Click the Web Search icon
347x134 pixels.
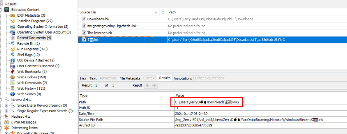pyautogui.click(x=13, y=94)
